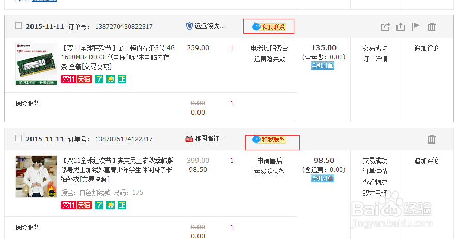The width and height of the screenshot is (458, 239).
Task: Click 申请售后 for the jacket order
Action: 269,161
